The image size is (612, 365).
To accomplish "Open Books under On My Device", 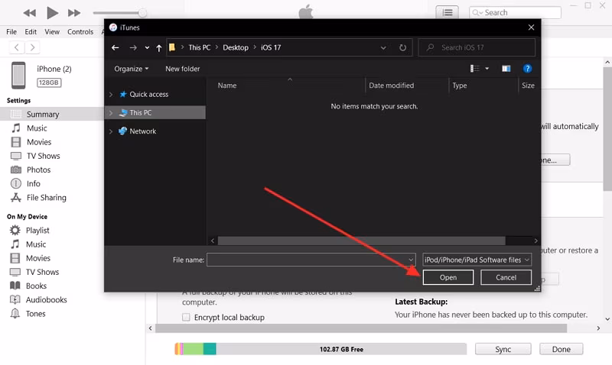I will click(x=36, y=286).
